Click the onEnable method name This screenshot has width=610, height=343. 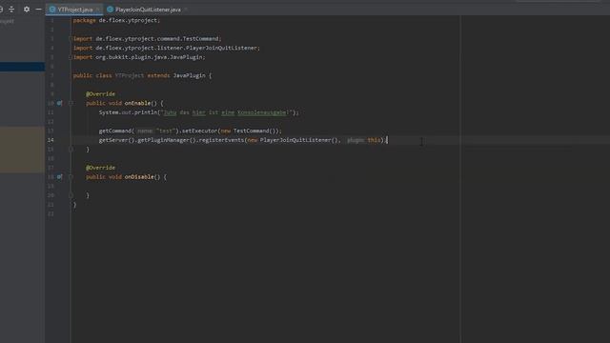[137, 103]
